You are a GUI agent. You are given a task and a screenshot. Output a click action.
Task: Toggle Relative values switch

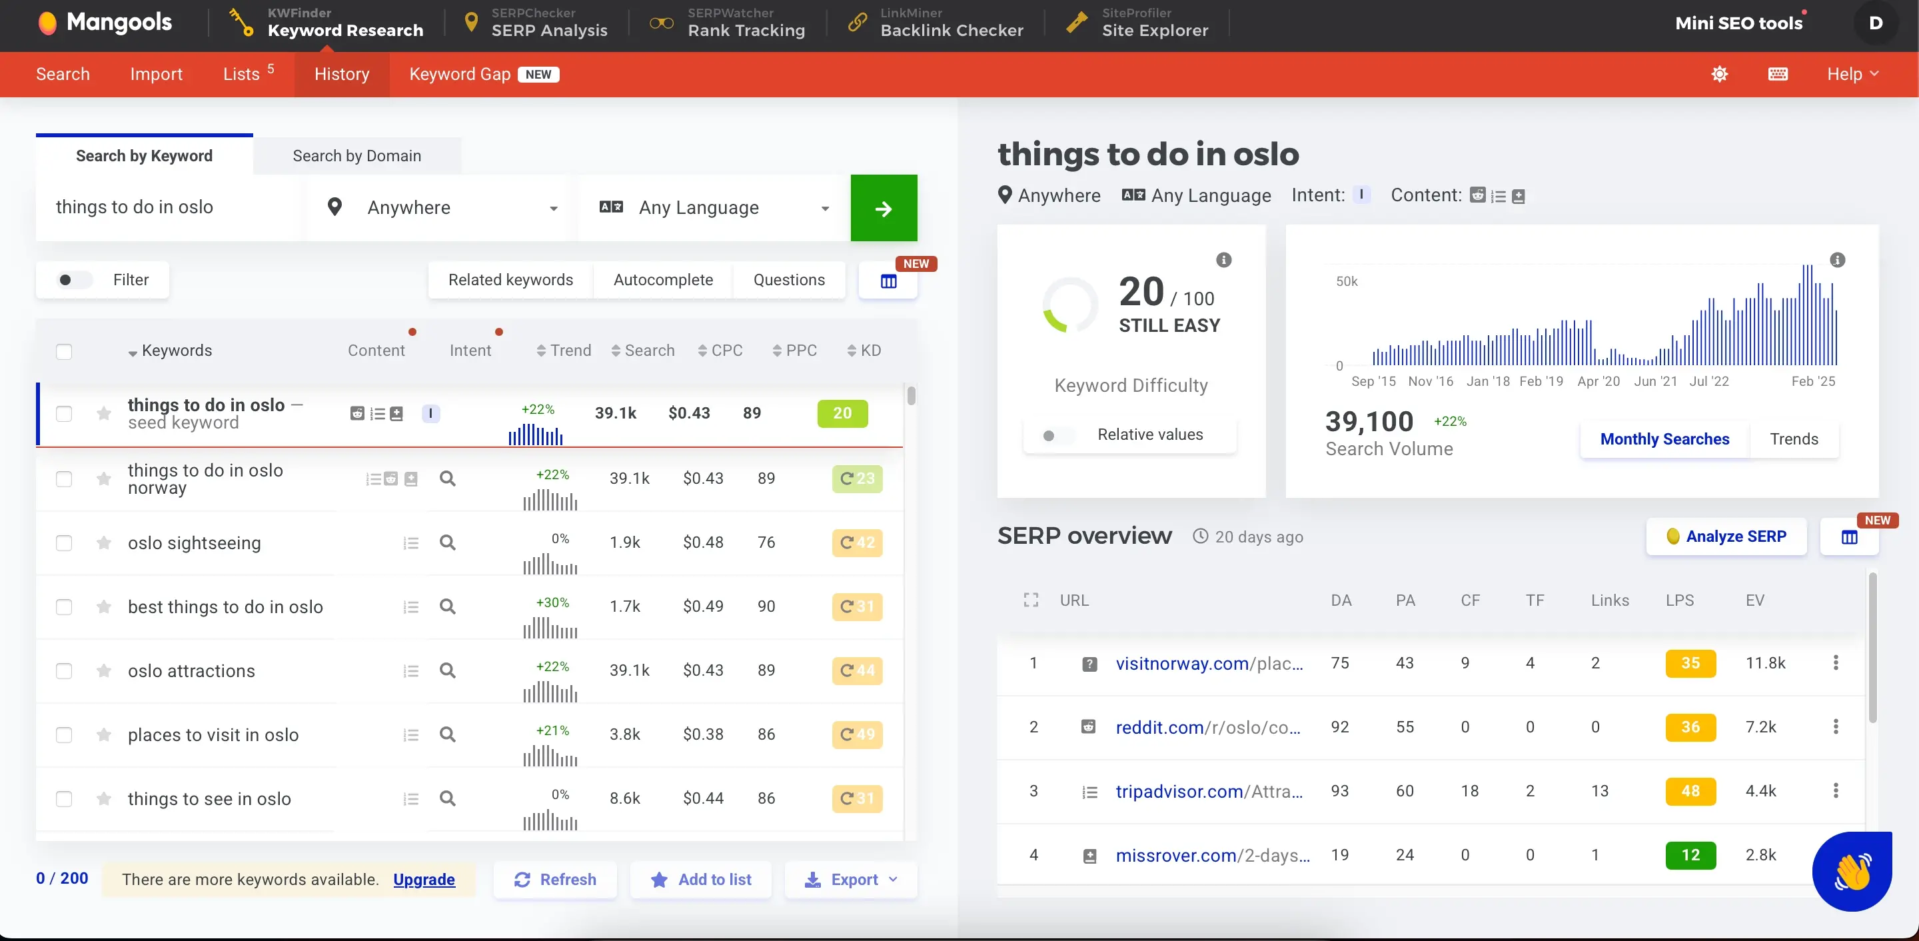point(1058,435)
